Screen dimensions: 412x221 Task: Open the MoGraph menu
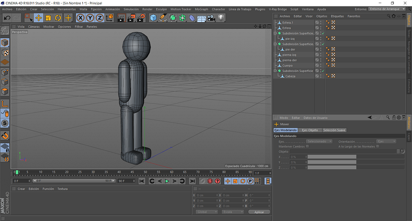201,9
